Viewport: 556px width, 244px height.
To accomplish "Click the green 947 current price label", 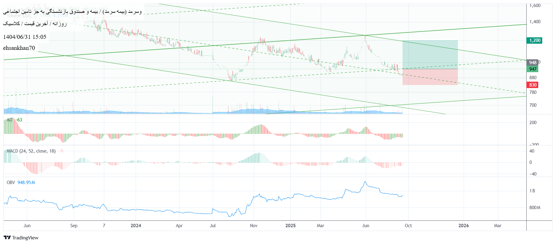I will tap(533, 69).
